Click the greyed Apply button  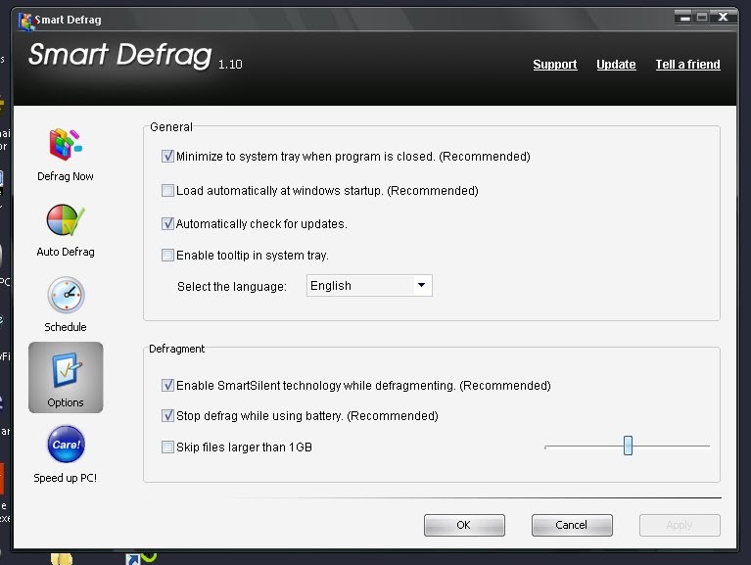click(x=680, y=525)
